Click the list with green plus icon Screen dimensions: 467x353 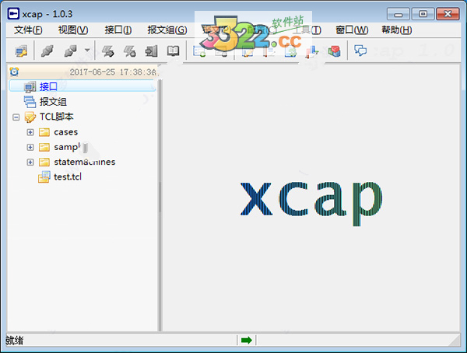click(x=199, y=51)
